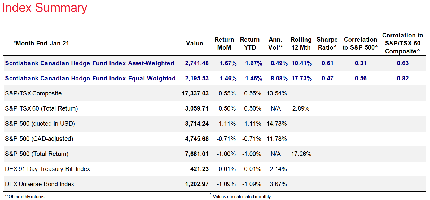The height and width of the screenshot is (200, 430).
Task: Click the Sharpe Ratio column header
Action: [327, 44]
